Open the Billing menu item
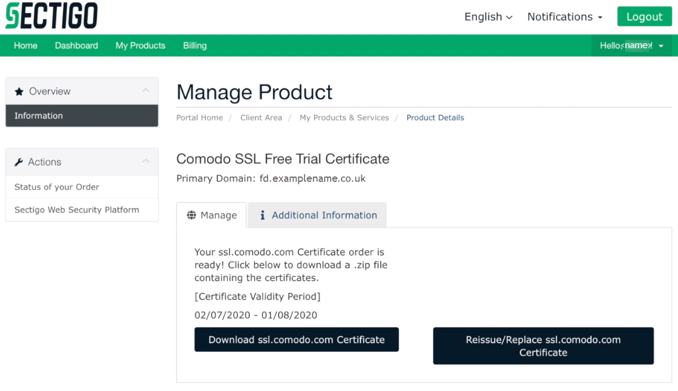Image resolution: width=678 pixels, height=391 pixels. point(194,46)
